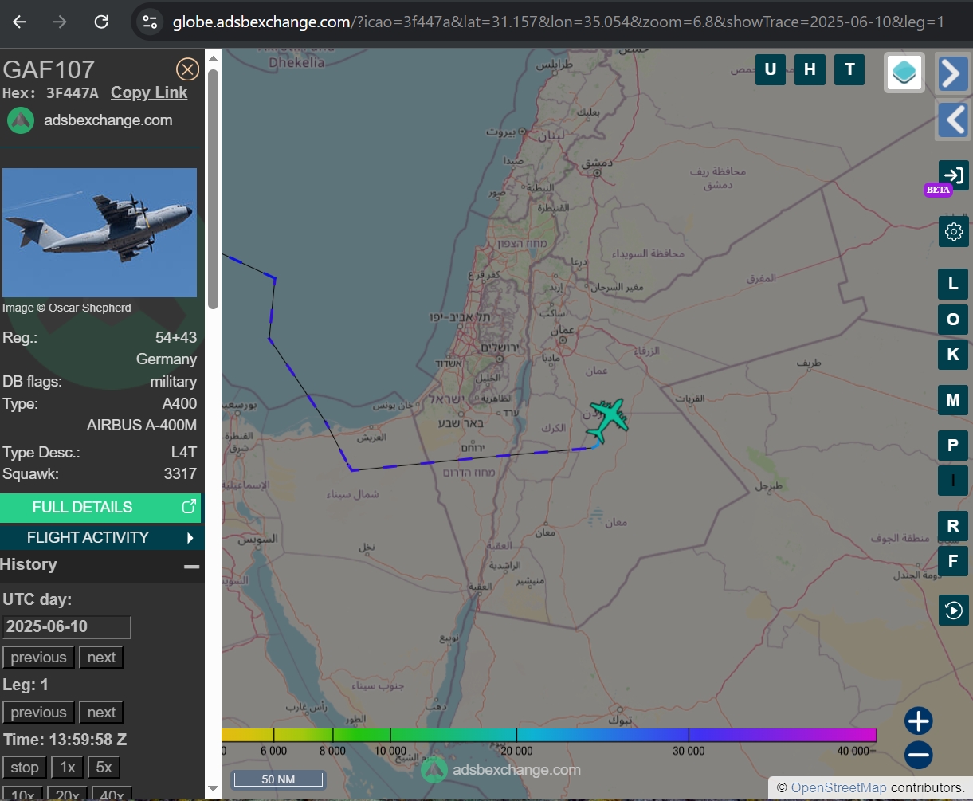Click the adsbexchange.com logo icon in sidebar
Viewport: 973px width, 801px height.
tap(20, 120)
